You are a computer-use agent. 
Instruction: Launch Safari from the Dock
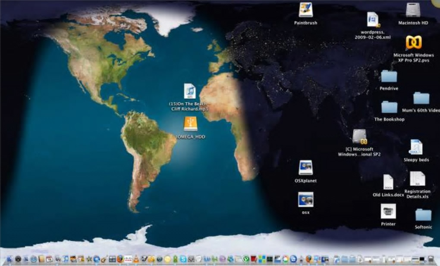pyautogui.click(x=34, y=259)
